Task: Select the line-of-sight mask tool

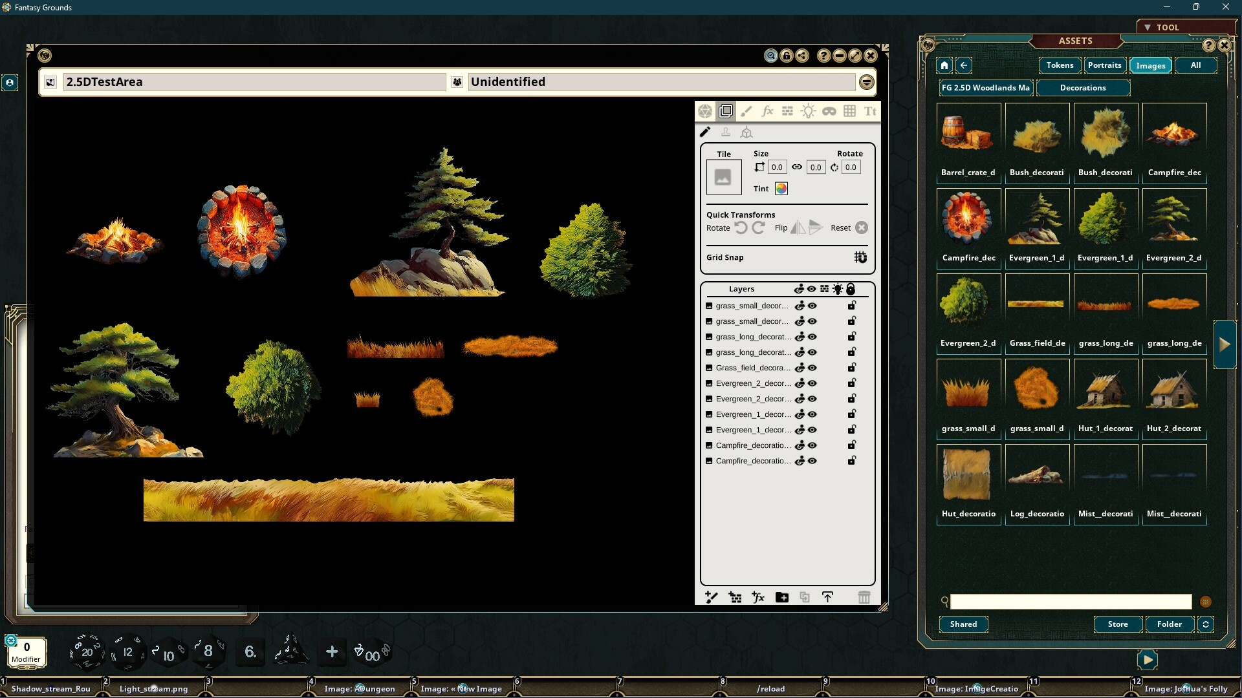Action: pos(829,111)
